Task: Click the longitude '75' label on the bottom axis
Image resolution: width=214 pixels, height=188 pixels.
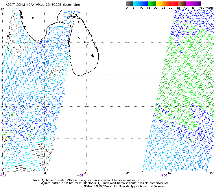Action: (x=2, y=173)
